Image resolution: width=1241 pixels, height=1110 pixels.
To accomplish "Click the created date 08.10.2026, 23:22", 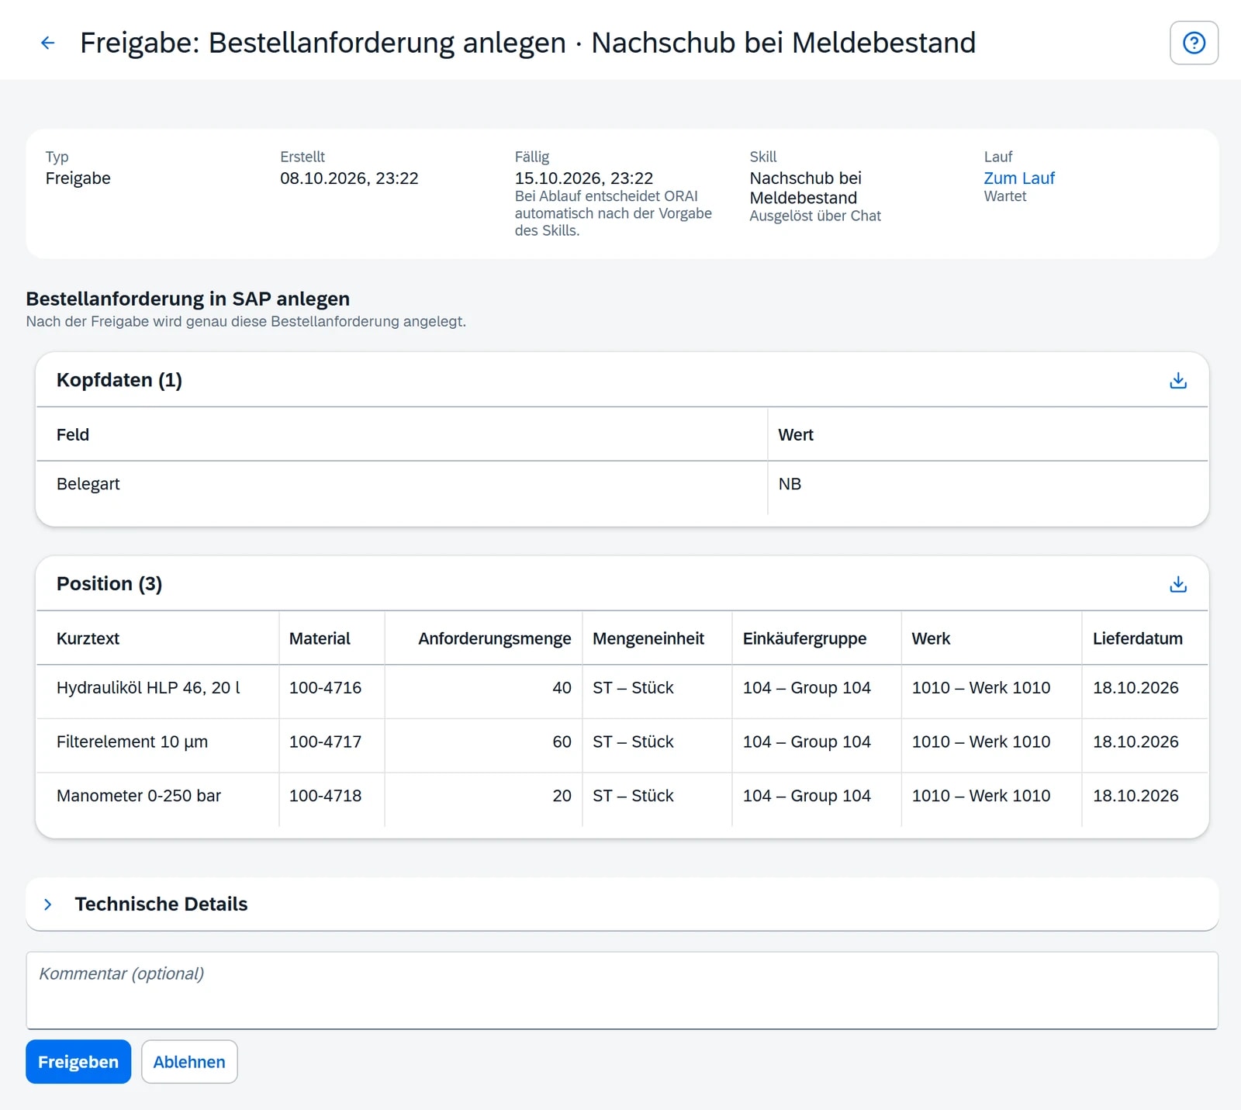I will (349, 178).
